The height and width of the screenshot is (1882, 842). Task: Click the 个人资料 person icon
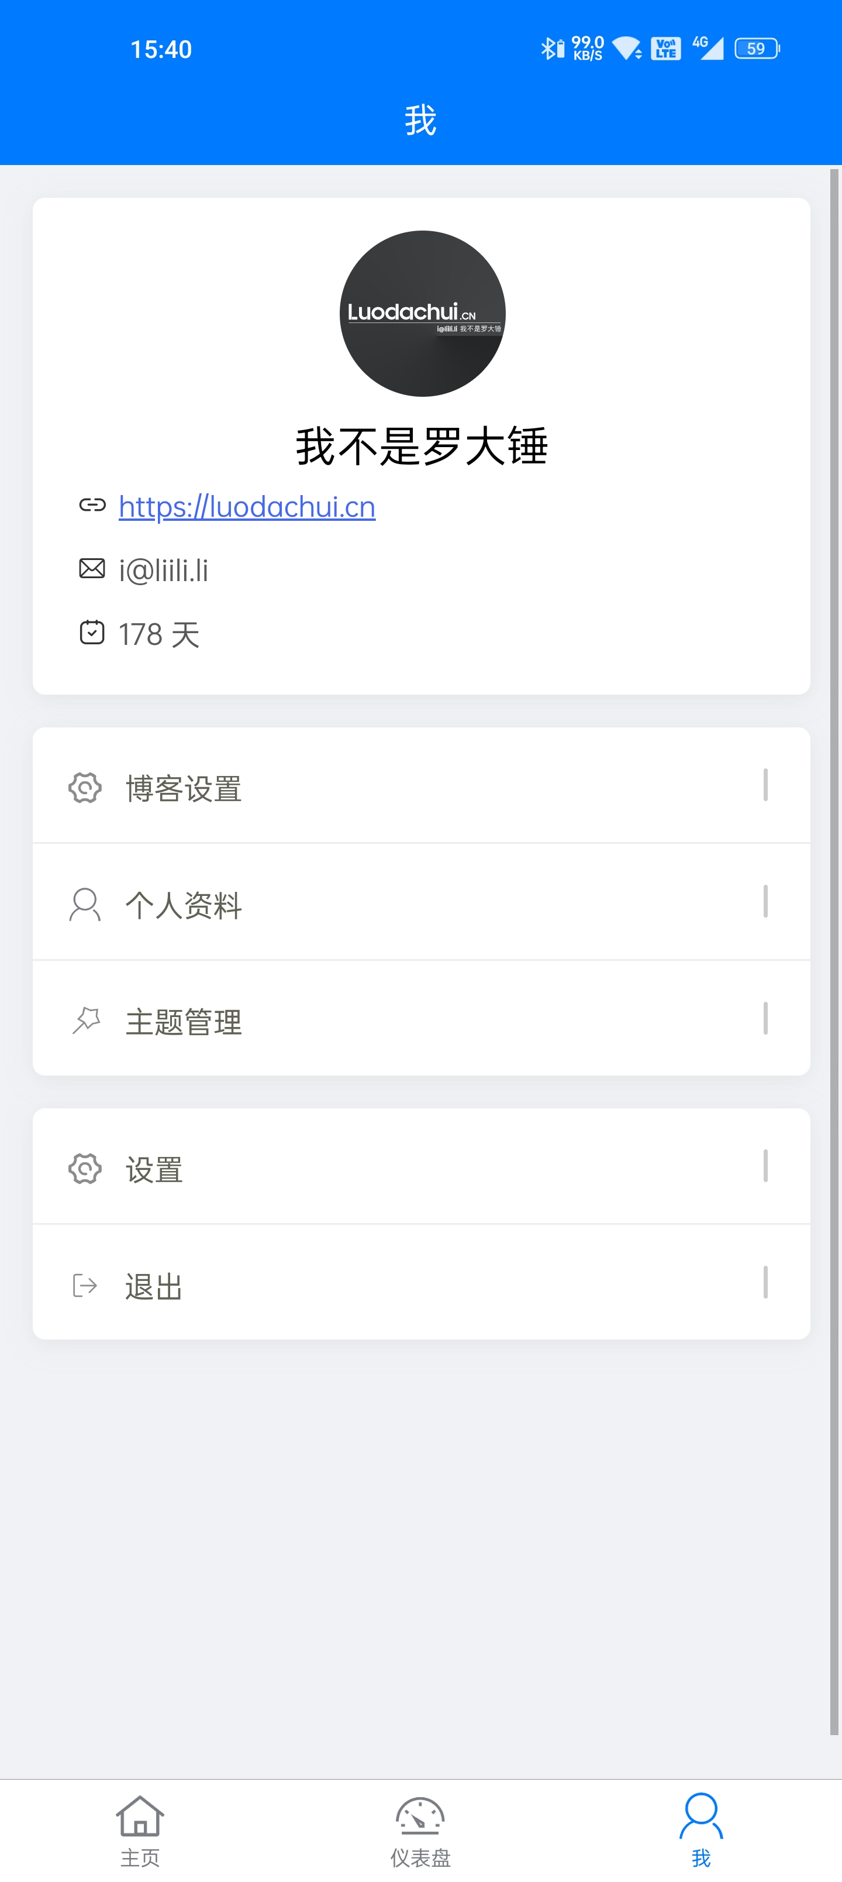[85, 905]
